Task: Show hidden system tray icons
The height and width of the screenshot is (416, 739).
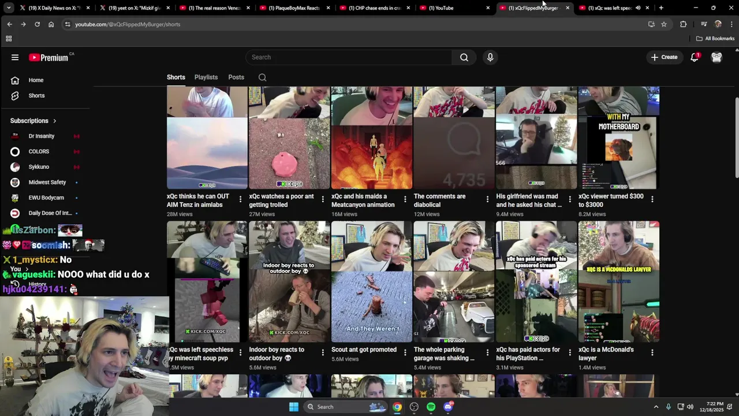Action: coord(656,407)
